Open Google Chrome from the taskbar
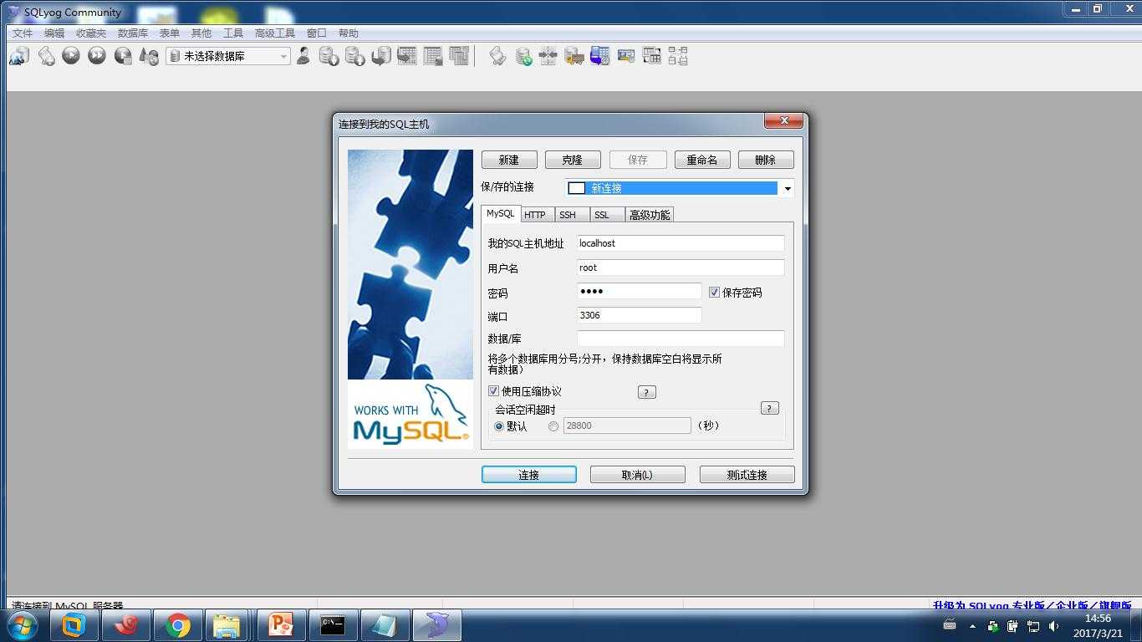 (x=177, y=625)
